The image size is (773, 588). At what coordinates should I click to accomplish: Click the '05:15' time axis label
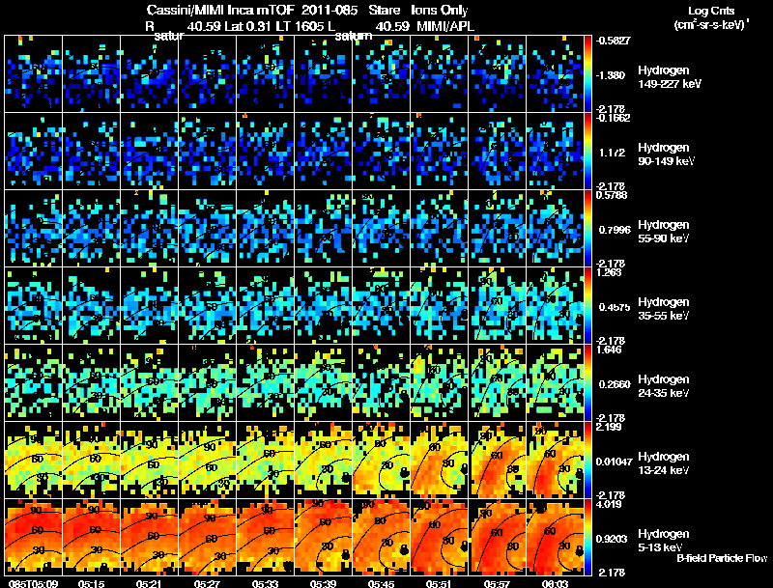(91, 583)
